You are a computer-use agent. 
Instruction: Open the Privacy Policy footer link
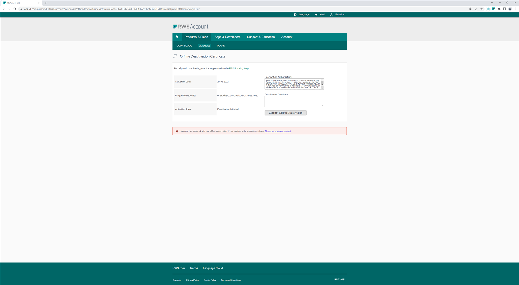pyautogui.click(x=192, y=280)
